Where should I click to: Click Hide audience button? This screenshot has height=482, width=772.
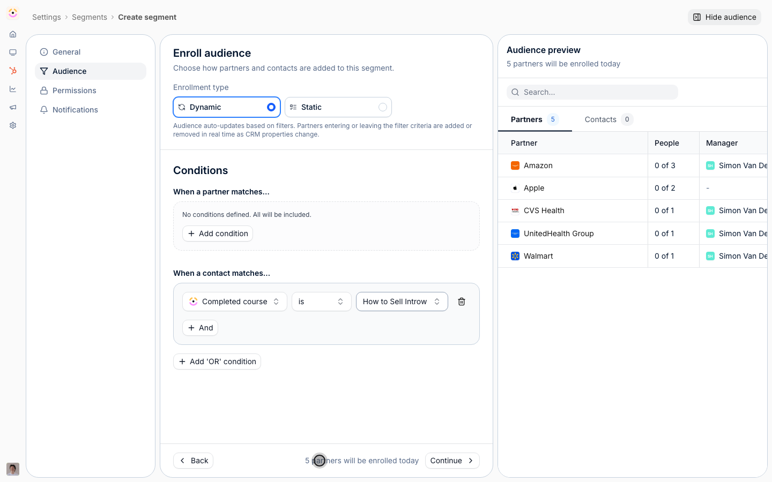click(724, 17)
